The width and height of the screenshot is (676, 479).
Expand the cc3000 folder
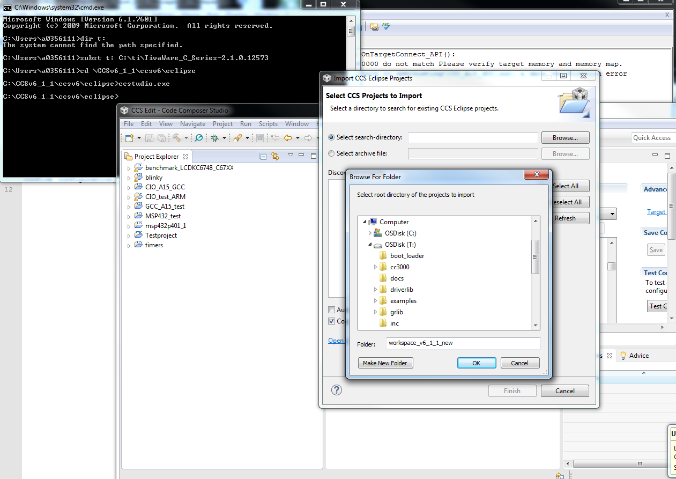[x=375, y=267]
